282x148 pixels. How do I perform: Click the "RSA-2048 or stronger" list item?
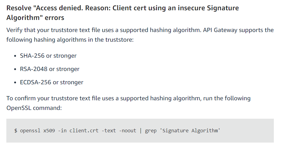[50, 69]
